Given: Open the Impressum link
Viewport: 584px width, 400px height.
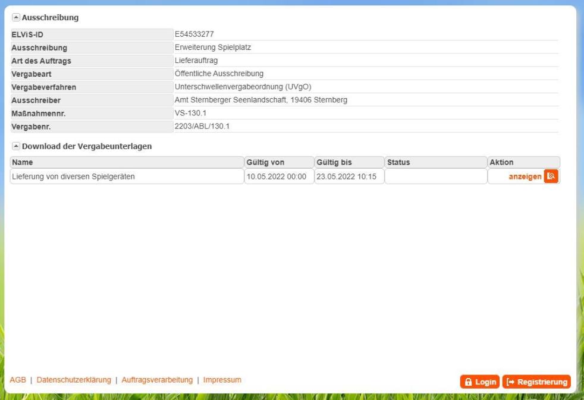Looking at the screenshot, I should coord(222,380).
